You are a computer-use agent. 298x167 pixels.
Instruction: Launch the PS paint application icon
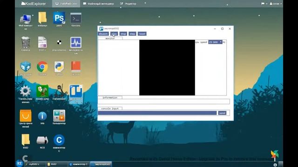coord(59,18)
